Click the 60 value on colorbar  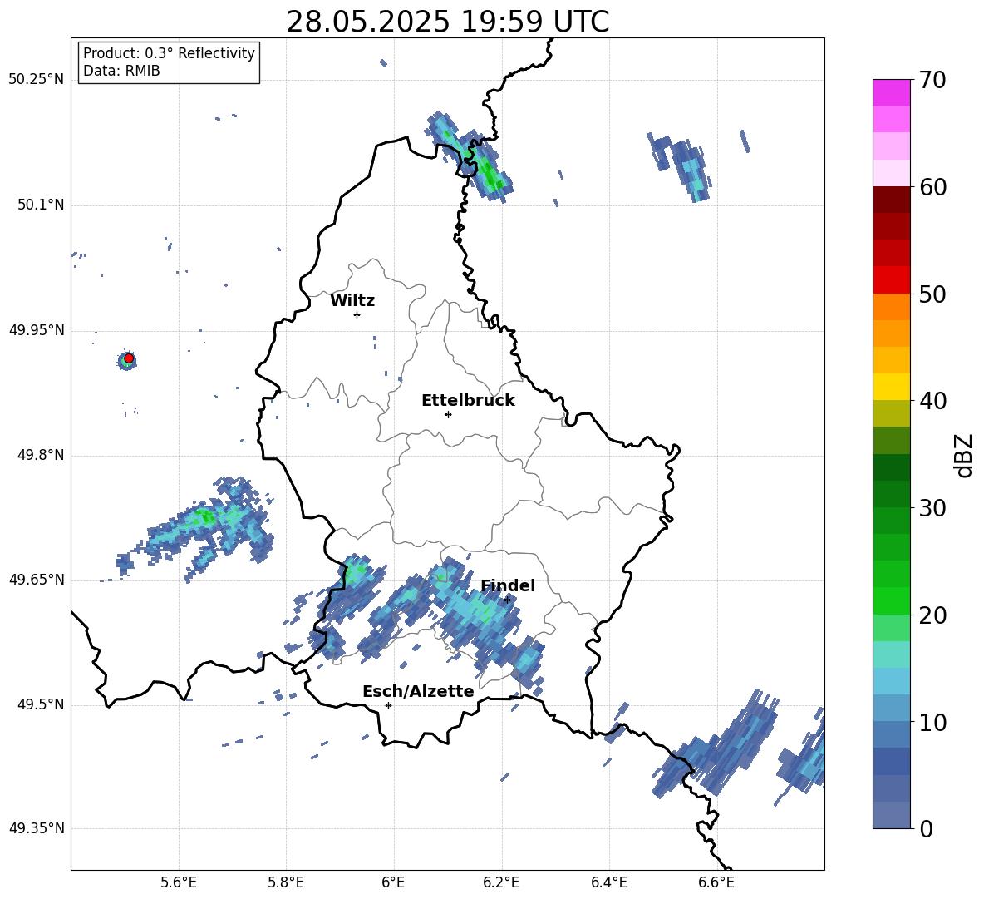click(932, 187)
